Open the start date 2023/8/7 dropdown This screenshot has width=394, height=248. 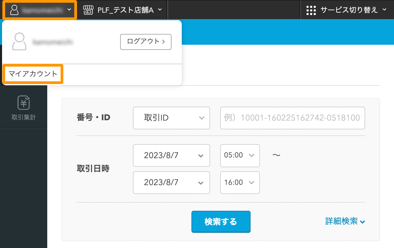pos(171,155)
